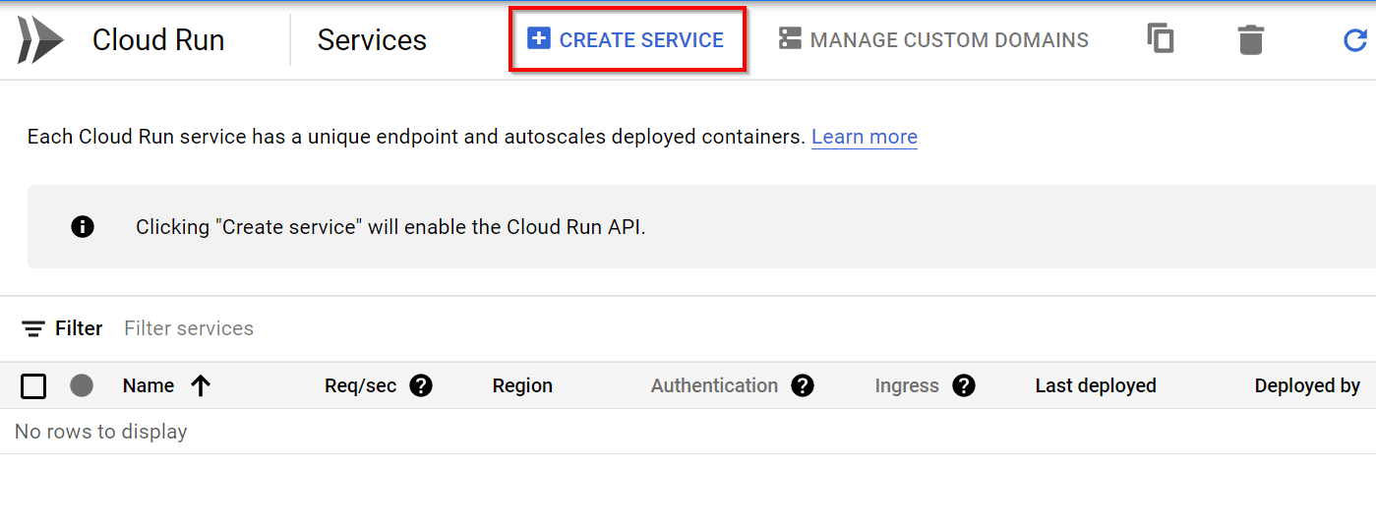Click the Deployed by column header
Image resolution: width=1376 pixels, height=526 pixels.
tap(1307, 385)
